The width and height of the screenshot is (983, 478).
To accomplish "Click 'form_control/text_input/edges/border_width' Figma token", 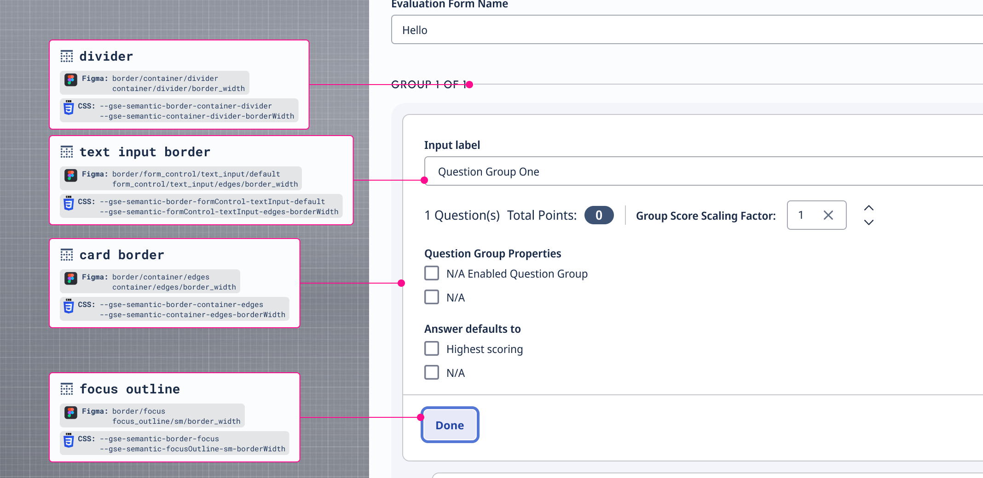I will (x=205, y=184).
